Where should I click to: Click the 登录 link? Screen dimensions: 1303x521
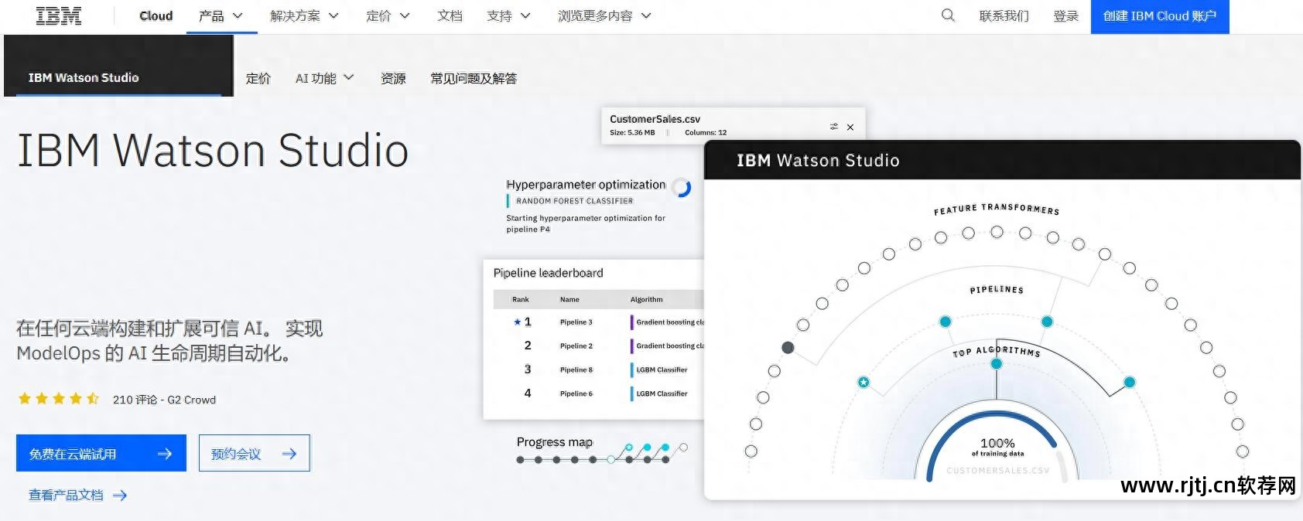[x=1065, y=15]
